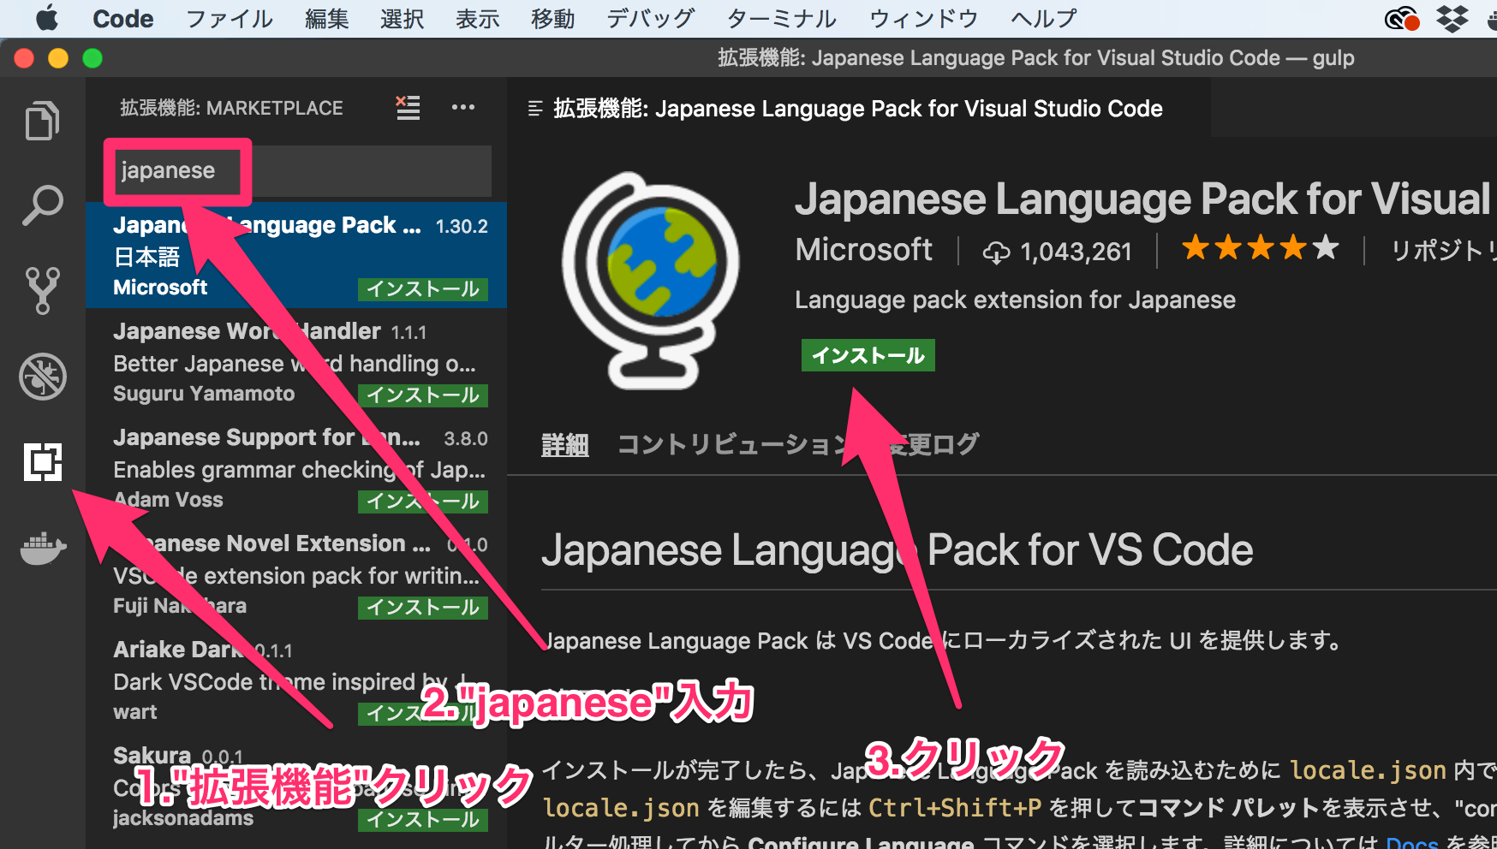The height and width of the screenshot is (849, 1497).
Task: Open the デバッグ menu
Action: [651, 18]
